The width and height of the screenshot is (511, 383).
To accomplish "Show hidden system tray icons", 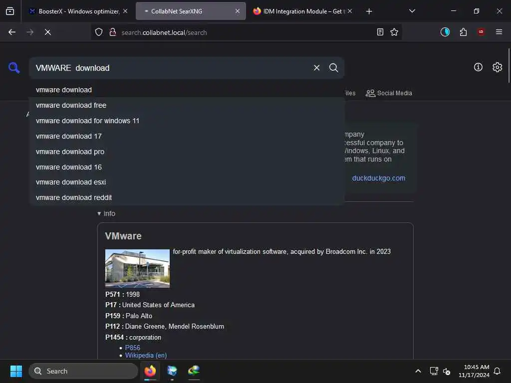I will pyautogui.click(x=418, y=371).
